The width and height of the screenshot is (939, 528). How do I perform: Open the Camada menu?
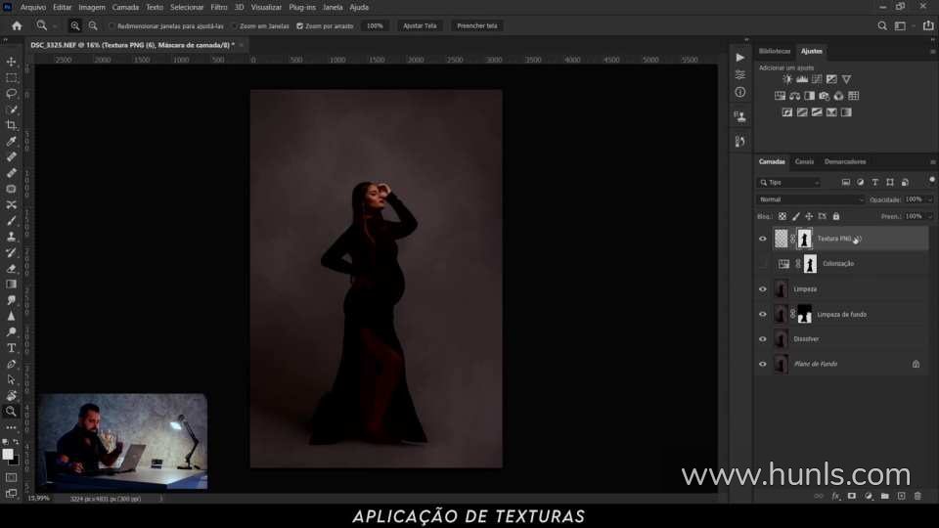point(125,7)
